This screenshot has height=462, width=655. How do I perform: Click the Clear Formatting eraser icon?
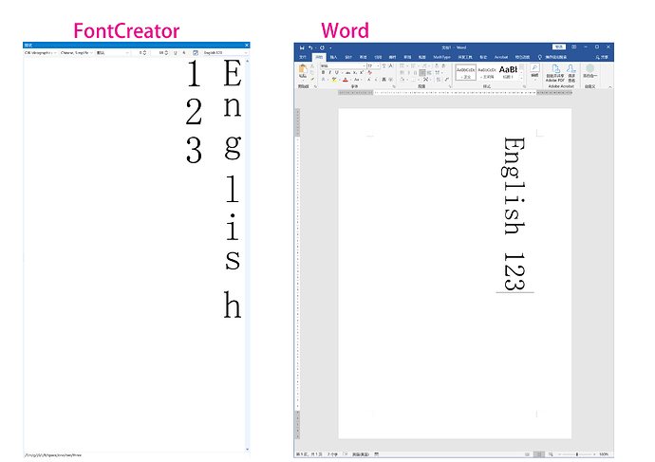[x=369, y=73]
